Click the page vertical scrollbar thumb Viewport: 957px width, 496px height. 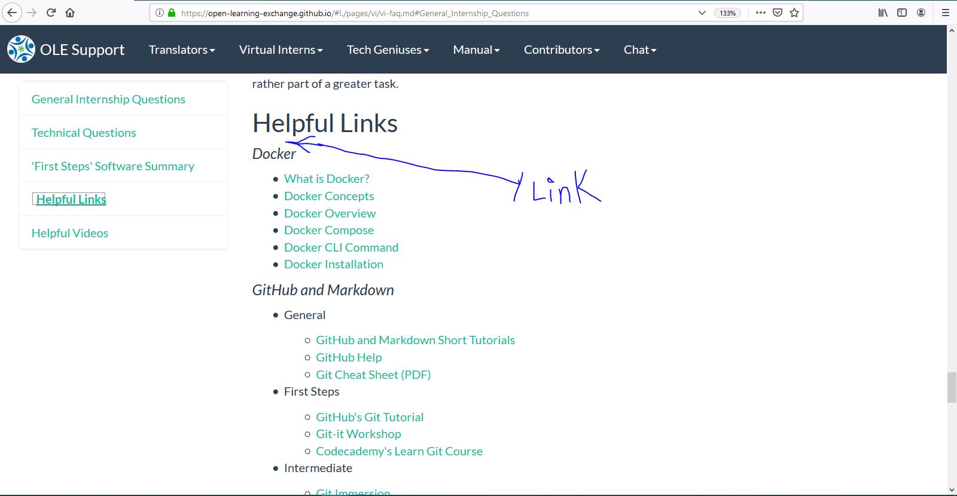point(952,387)
